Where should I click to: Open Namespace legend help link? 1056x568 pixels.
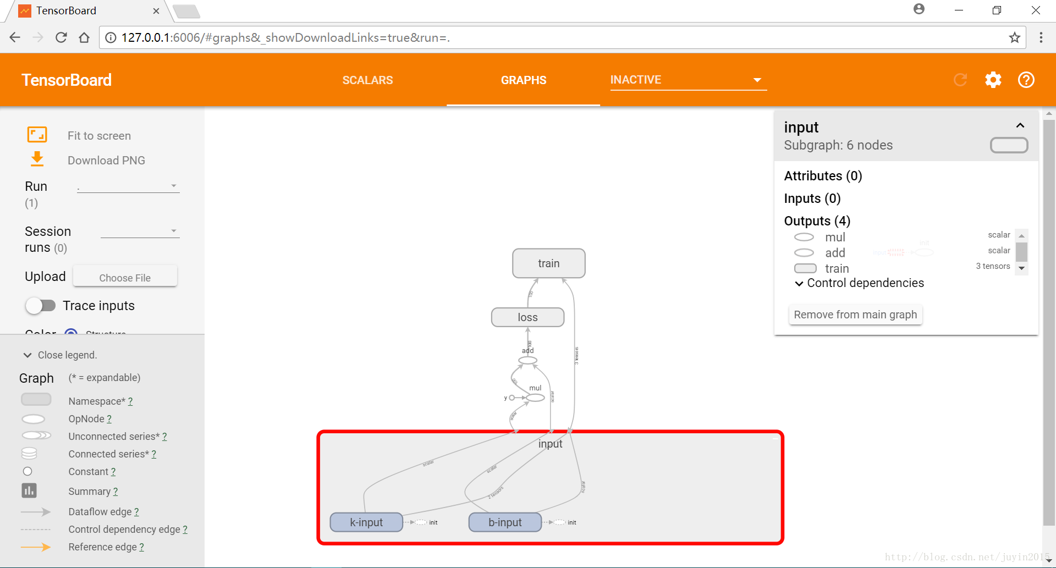(x=130, y=401)
